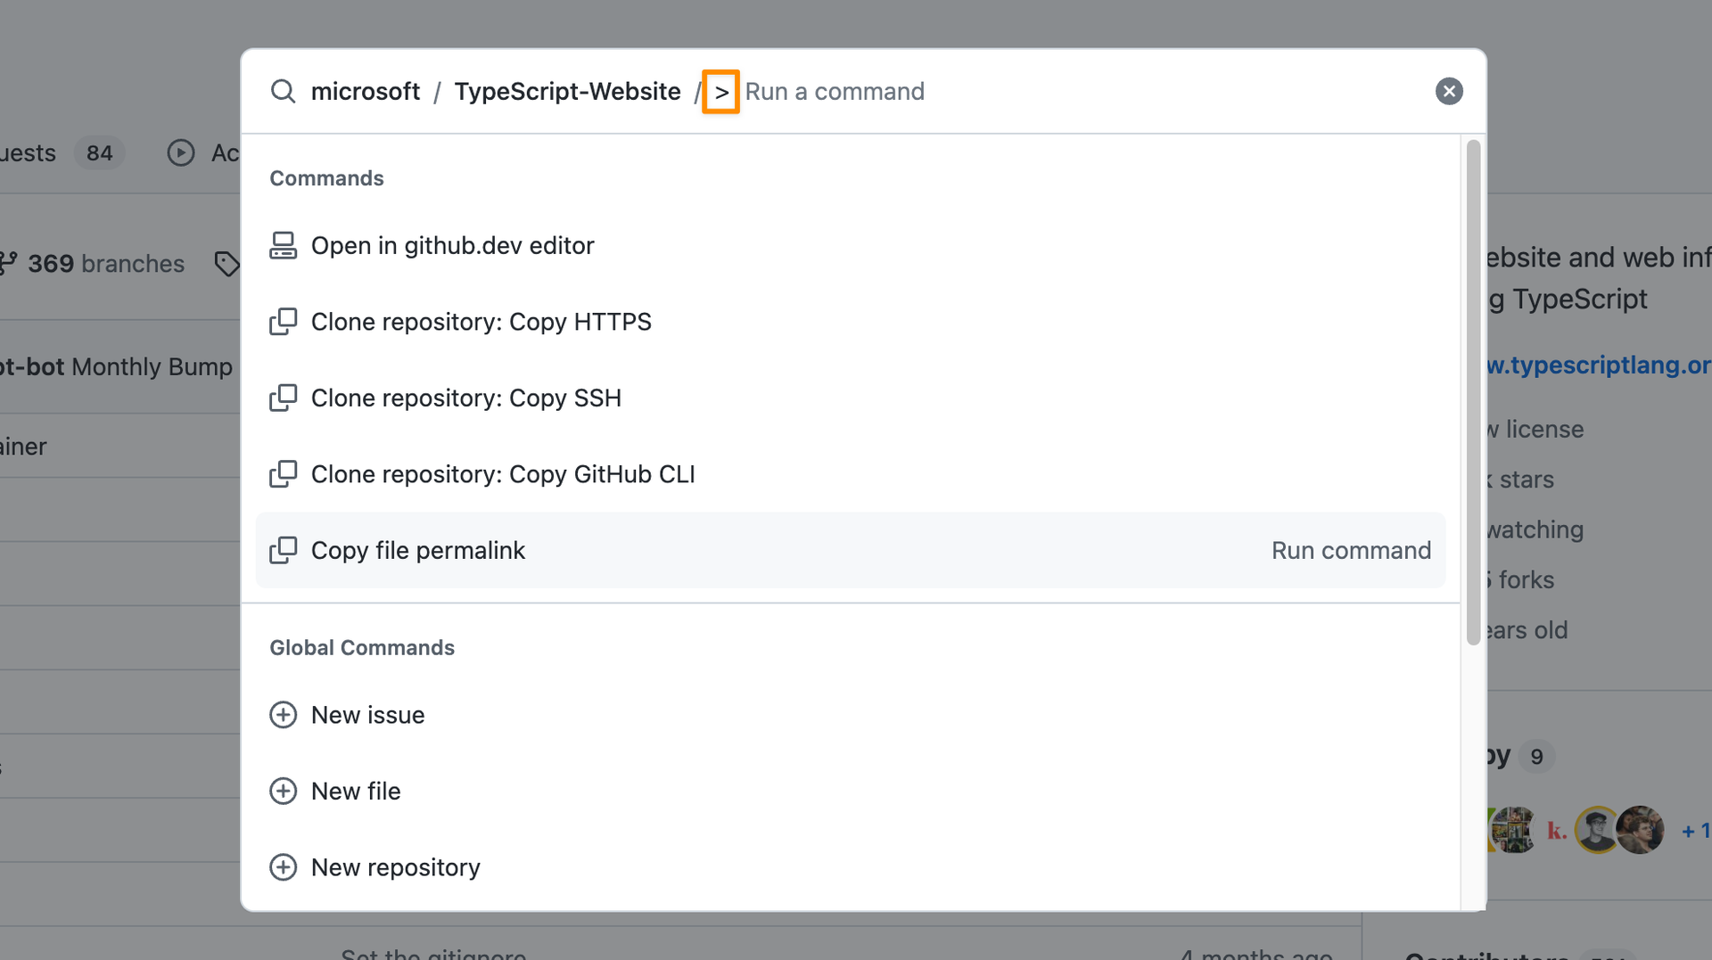Open the Monthly Bump commit message
This screenshot has height=960, width=1712.
pyautogui.click(x=152, y=367)
